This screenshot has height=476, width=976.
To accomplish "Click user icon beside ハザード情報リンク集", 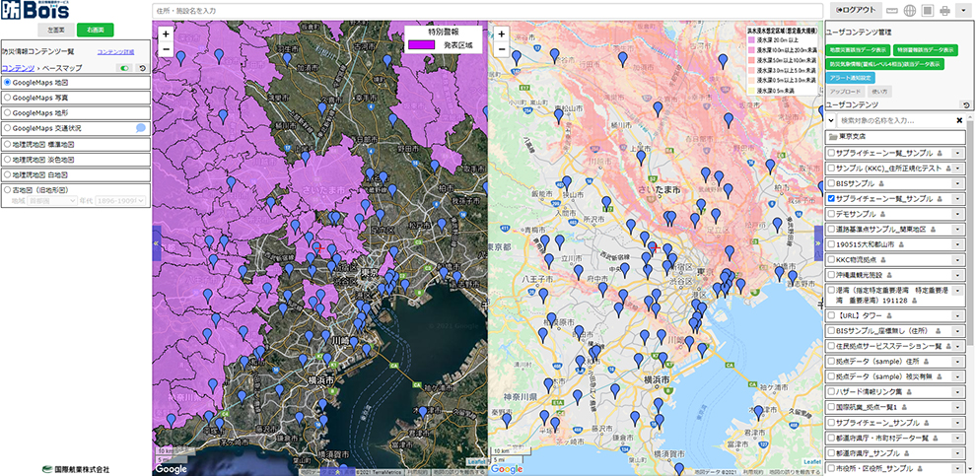I will [909, 392].
